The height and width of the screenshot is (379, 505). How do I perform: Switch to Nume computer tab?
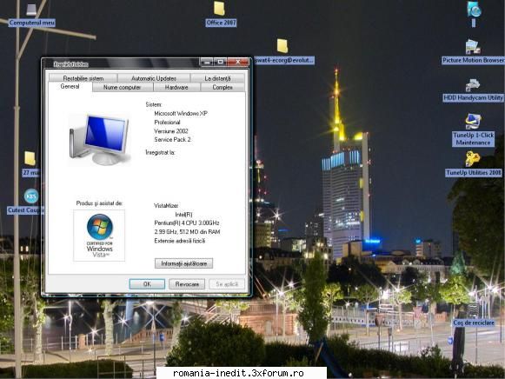pyautogui.click(x=123, y=87)
